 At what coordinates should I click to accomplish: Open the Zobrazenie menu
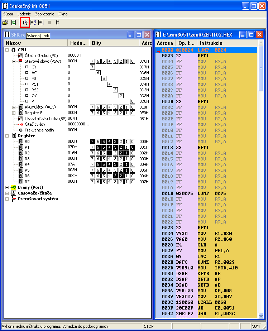point(45,14)
